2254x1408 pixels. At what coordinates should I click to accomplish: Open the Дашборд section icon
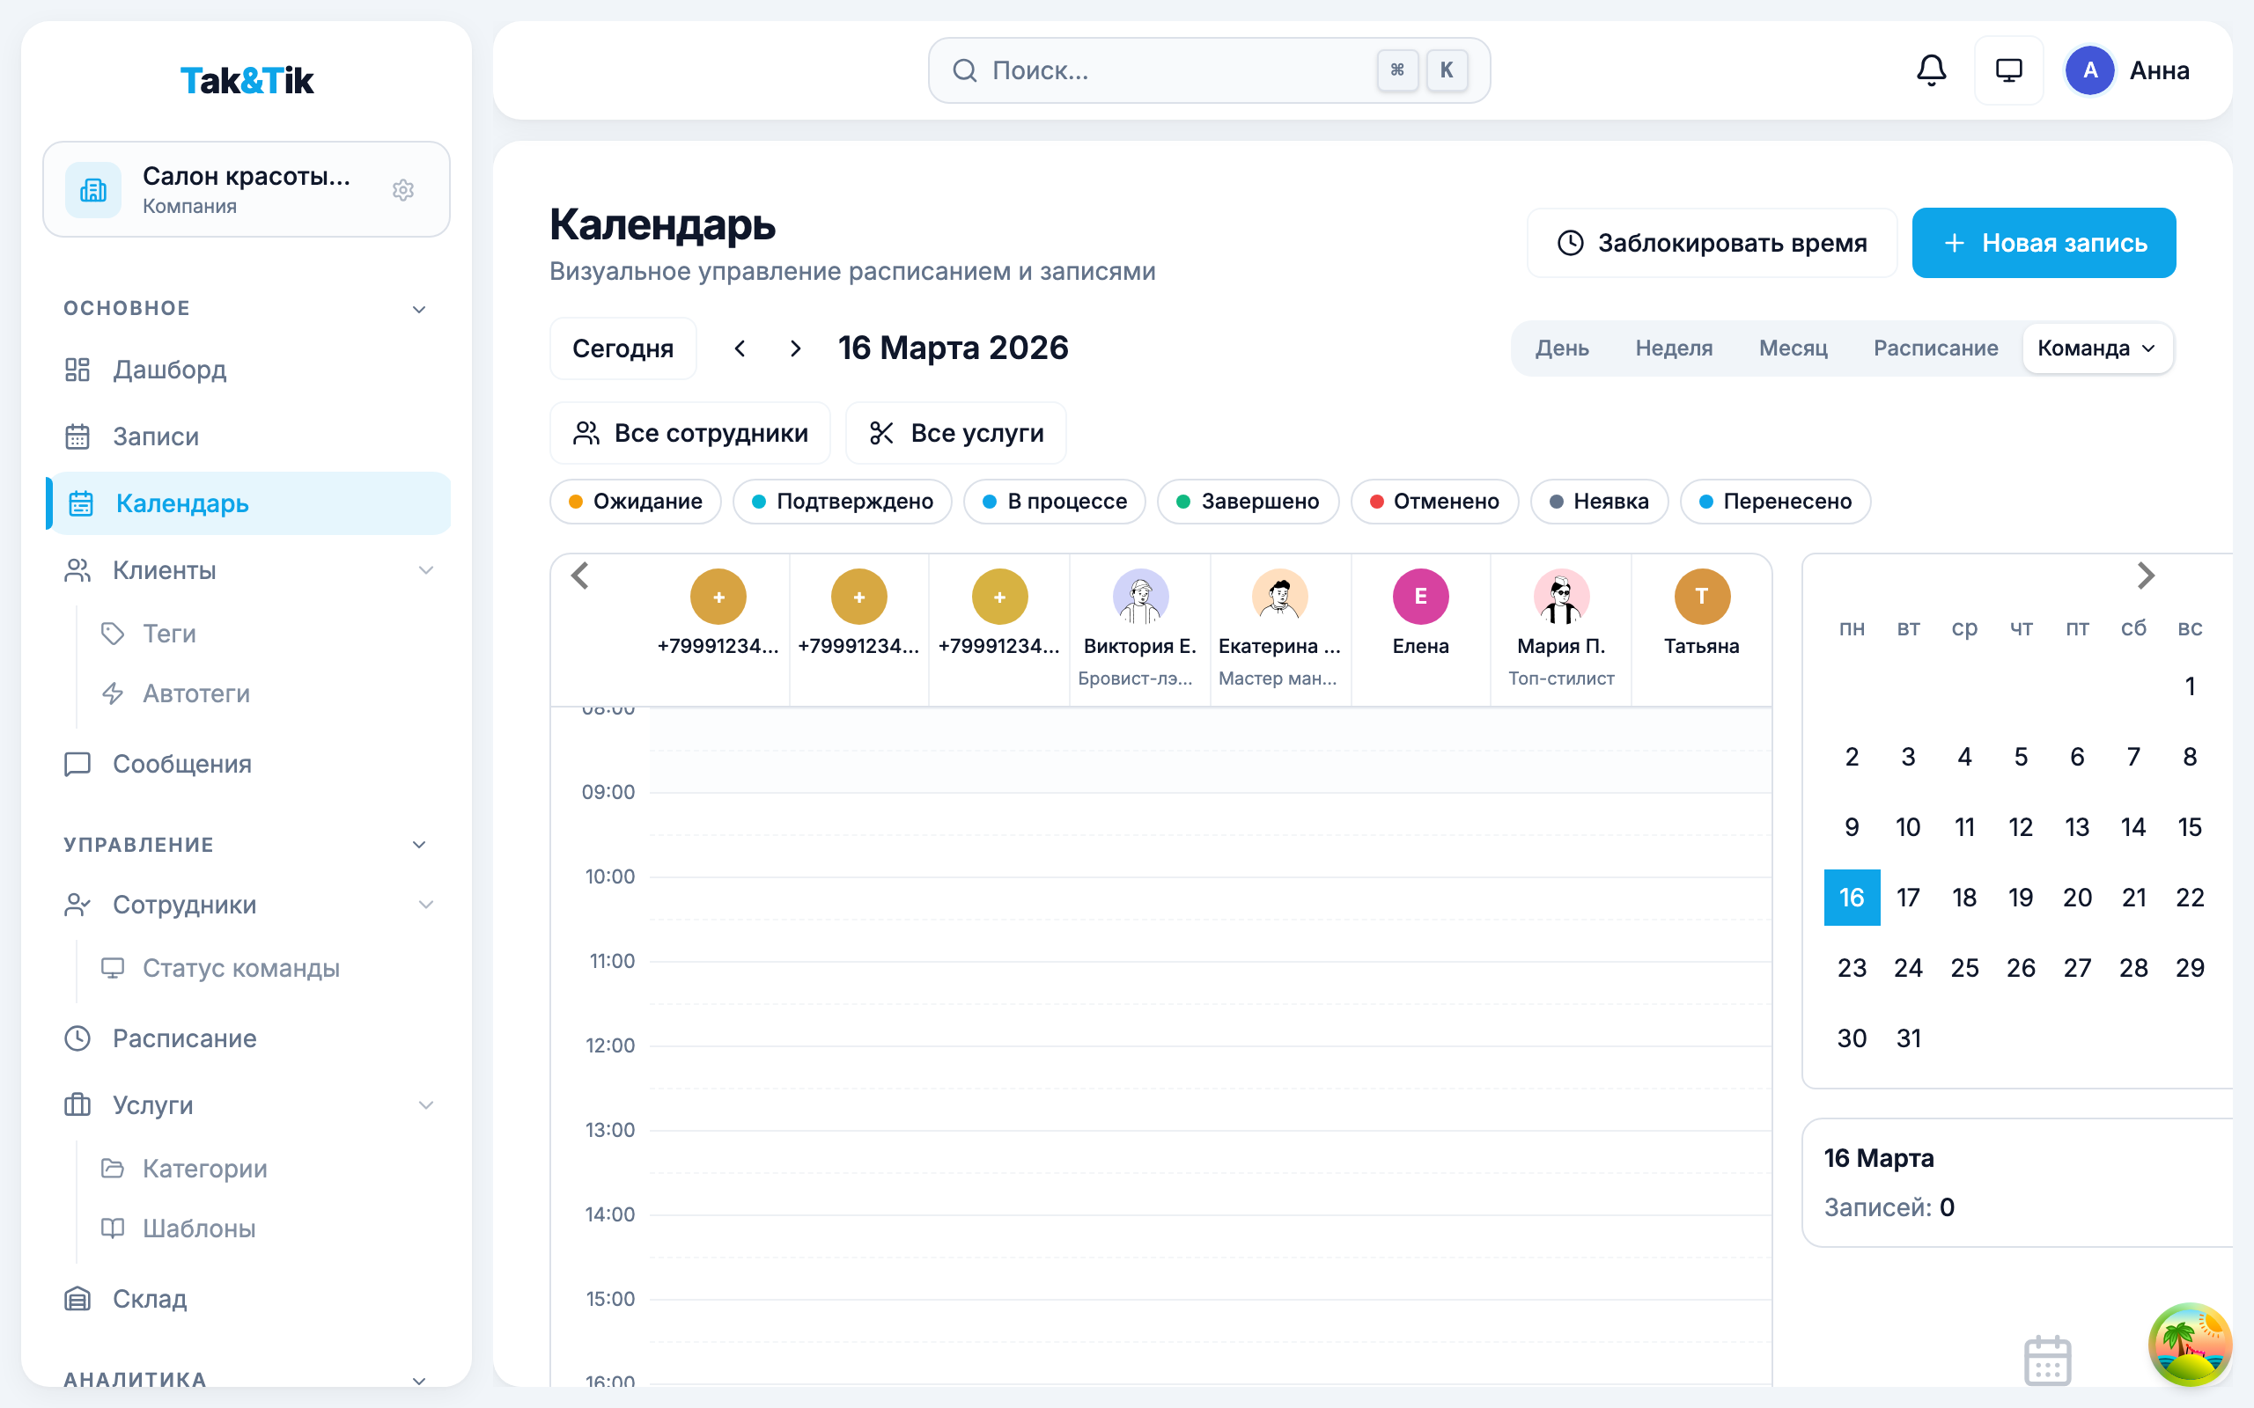(78, 370)
